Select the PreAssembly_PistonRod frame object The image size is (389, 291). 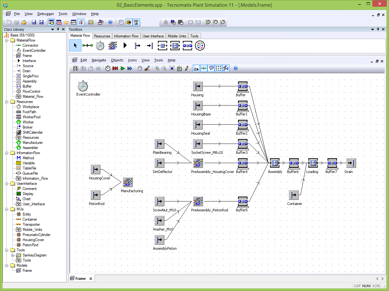tap(198, 201)
